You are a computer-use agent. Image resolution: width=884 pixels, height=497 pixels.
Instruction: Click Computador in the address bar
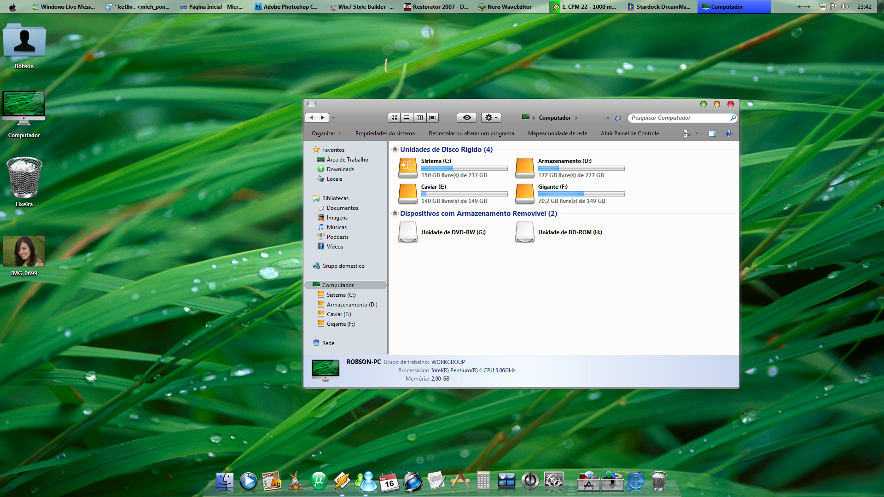(555, 118)
